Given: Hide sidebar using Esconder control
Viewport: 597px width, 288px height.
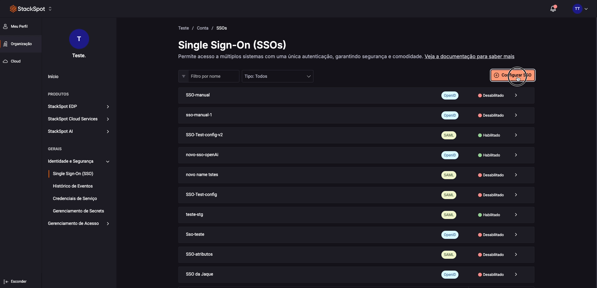Looking at the screenshot, I should click(x=15, y=281).
